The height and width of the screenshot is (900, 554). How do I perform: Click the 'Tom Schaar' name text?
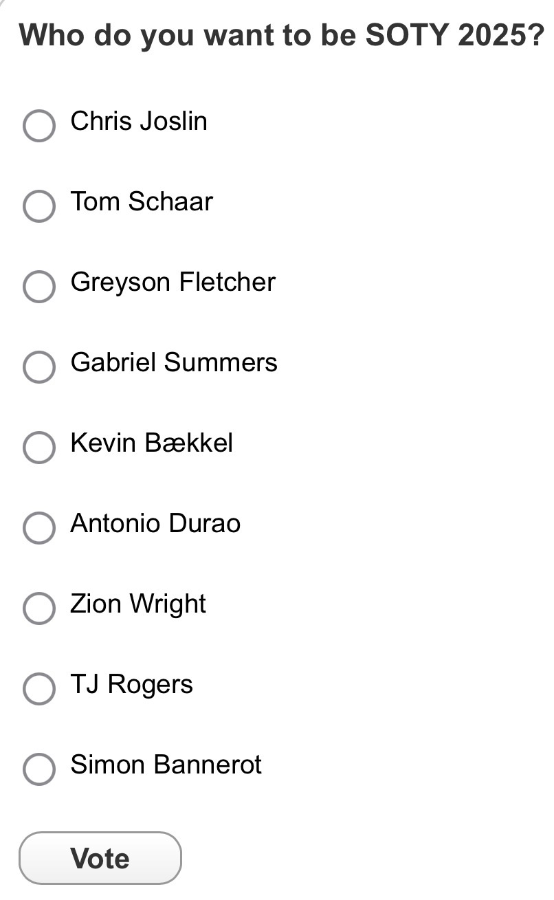(142, 201)
